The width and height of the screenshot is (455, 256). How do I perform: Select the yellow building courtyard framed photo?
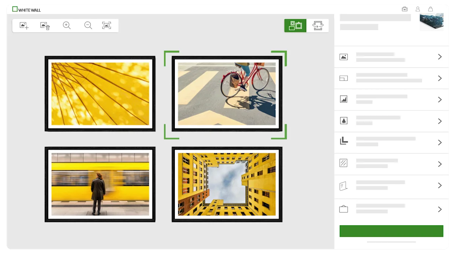coord(227,184)
